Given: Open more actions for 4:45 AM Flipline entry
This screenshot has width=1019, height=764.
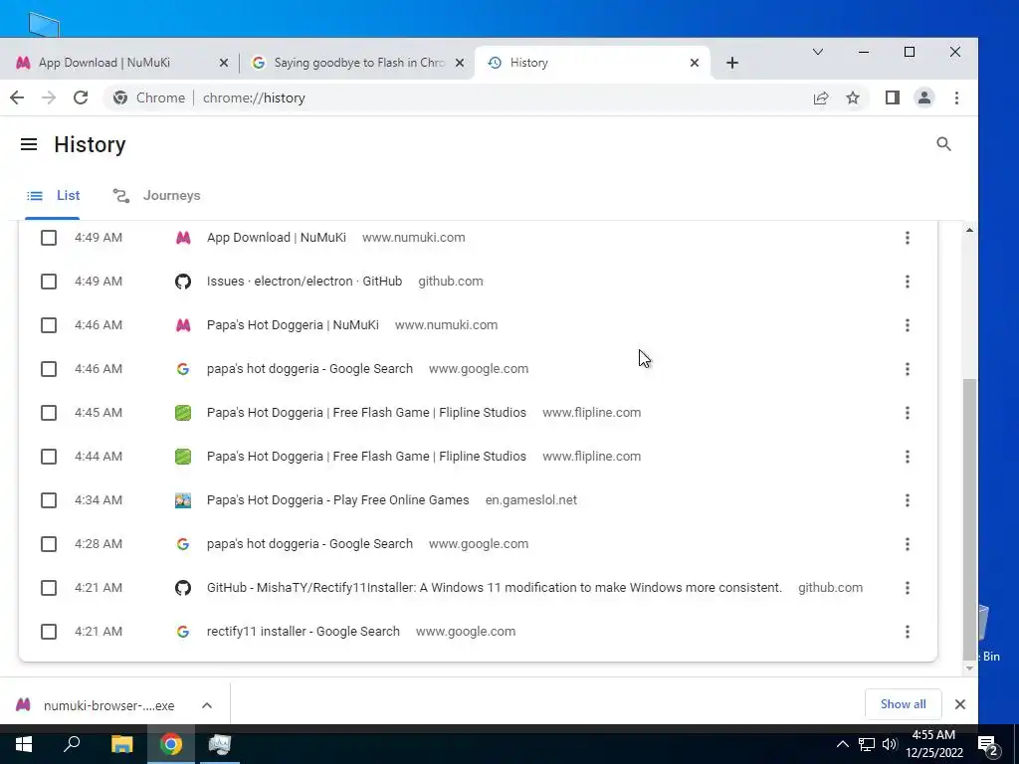Looking at the screenshot, I should click(x=908, y=413).
